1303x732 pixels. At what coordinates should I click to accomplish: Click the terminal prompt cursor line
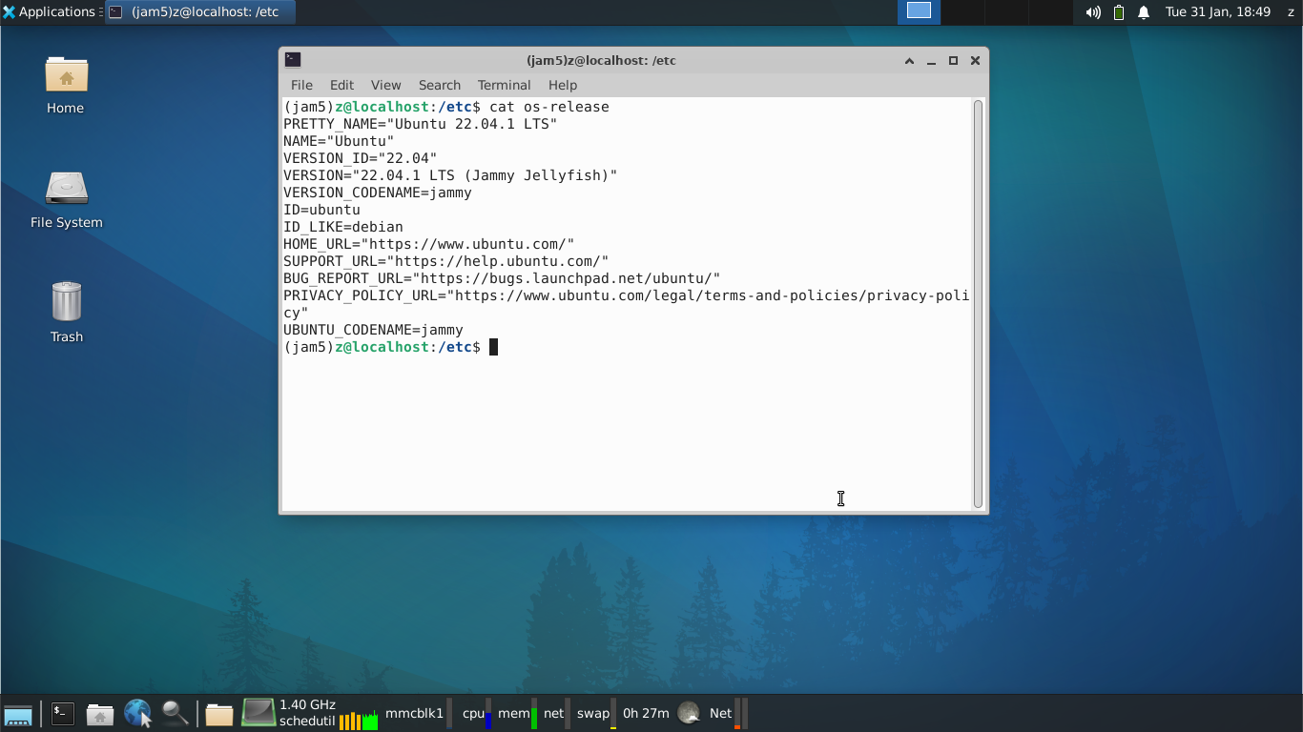point(391,347)
